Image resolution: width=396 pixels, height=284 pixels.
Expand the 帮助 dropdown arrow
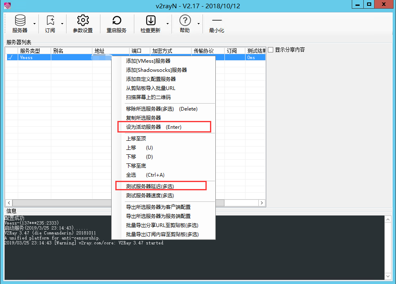tap(198, 24)
